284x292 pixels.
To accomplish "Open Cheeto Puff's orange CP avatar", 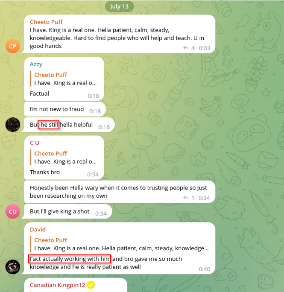I will (x=13, y=46).
